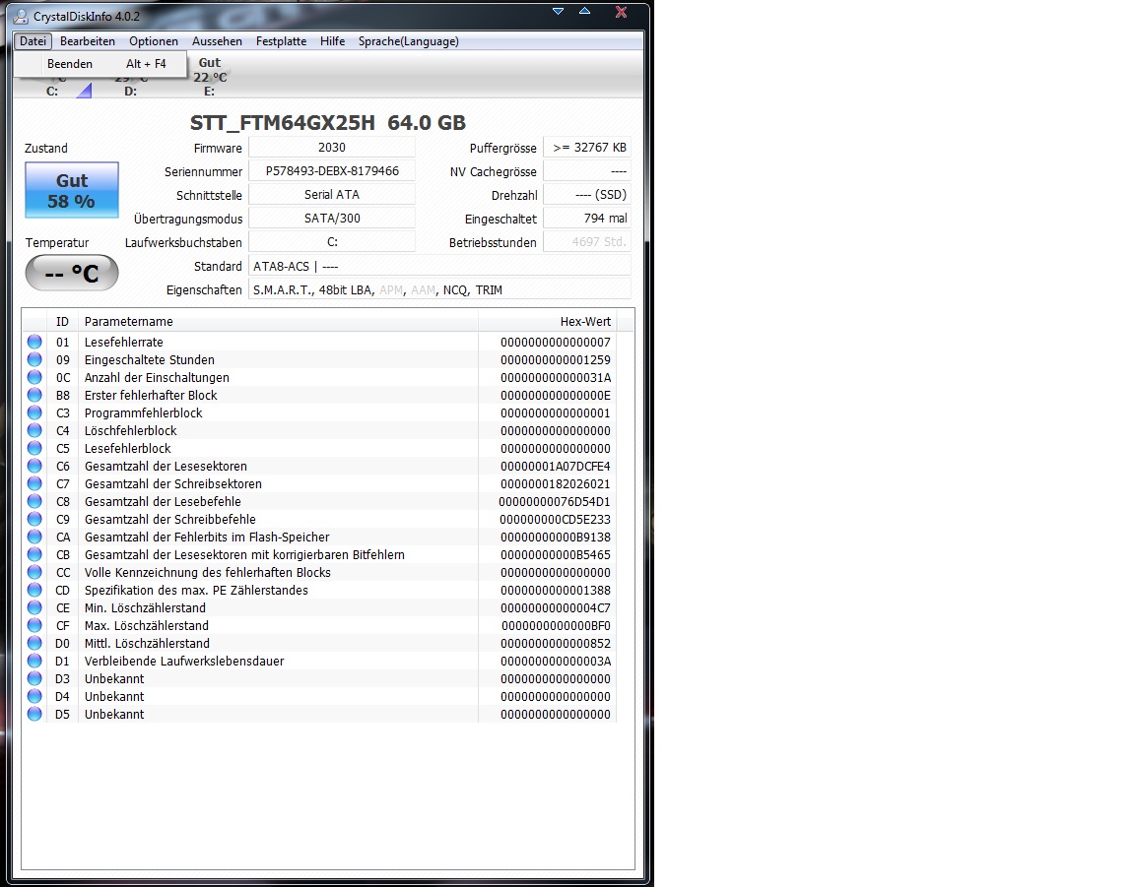Click status circle for Eingeschaltete Stunden row
The width and height of the screenshot is (1135, 887).
pyautogui.click(x=34, y=359)
